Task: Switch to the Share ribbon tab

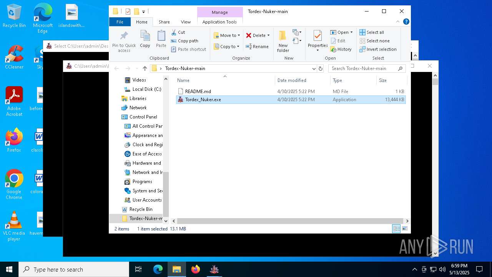Action: (164, 22)
